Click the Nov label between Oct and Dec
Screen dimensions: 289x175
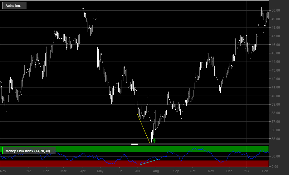click(x=211, y=171)
